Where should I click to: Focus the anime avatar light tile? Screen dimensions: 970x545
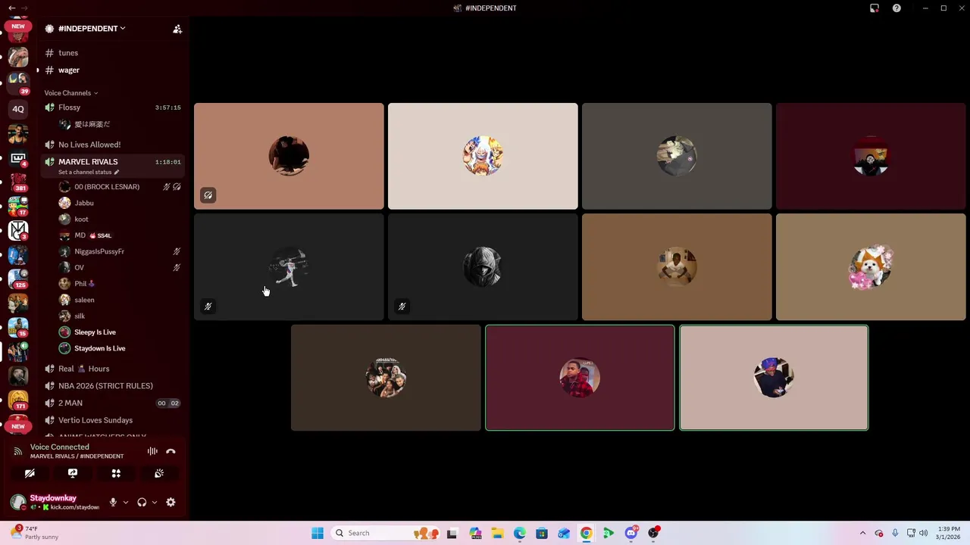(483, 156)
